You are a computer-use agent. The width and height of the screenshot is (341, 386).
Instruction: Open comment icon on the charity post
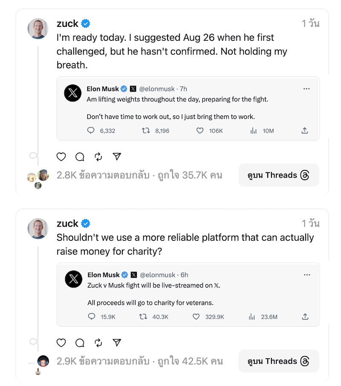(80, 343)
